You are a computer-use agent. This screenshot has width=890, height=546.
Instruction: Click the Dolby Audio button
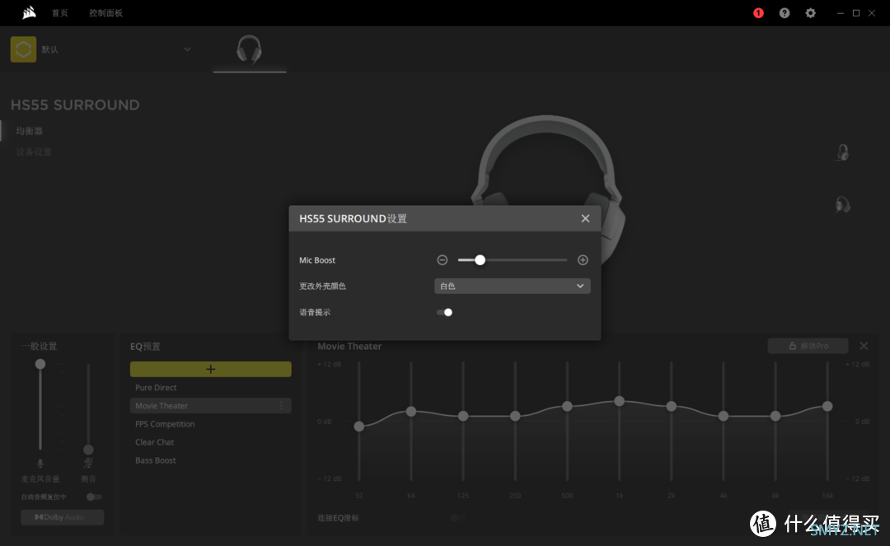pos(63,517)
